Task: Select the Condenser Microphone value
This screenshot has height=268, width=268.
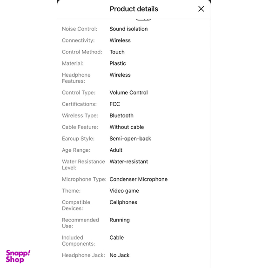Action: tap(139, 179)
